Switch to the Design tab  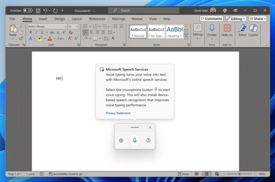pos(59,19)
